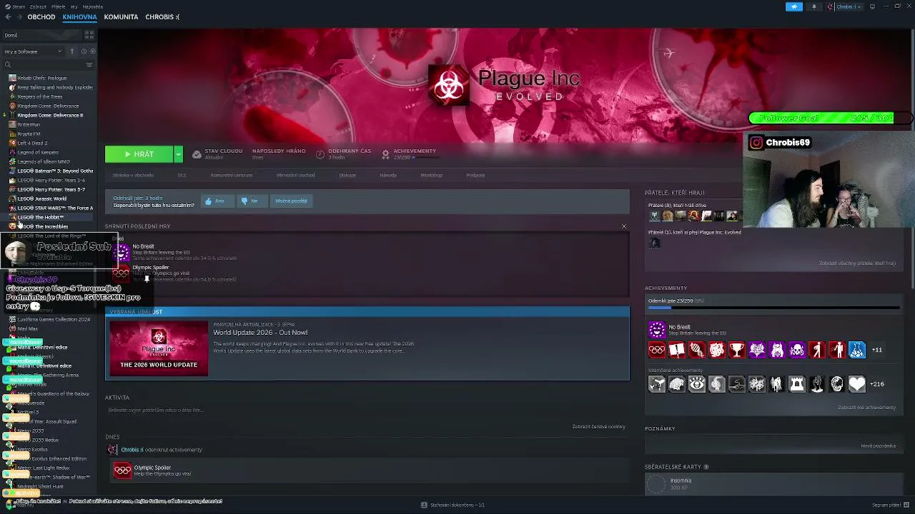This screenshot has height=514, width=915.
Task: Click the Možná později button
Action: 291,201
